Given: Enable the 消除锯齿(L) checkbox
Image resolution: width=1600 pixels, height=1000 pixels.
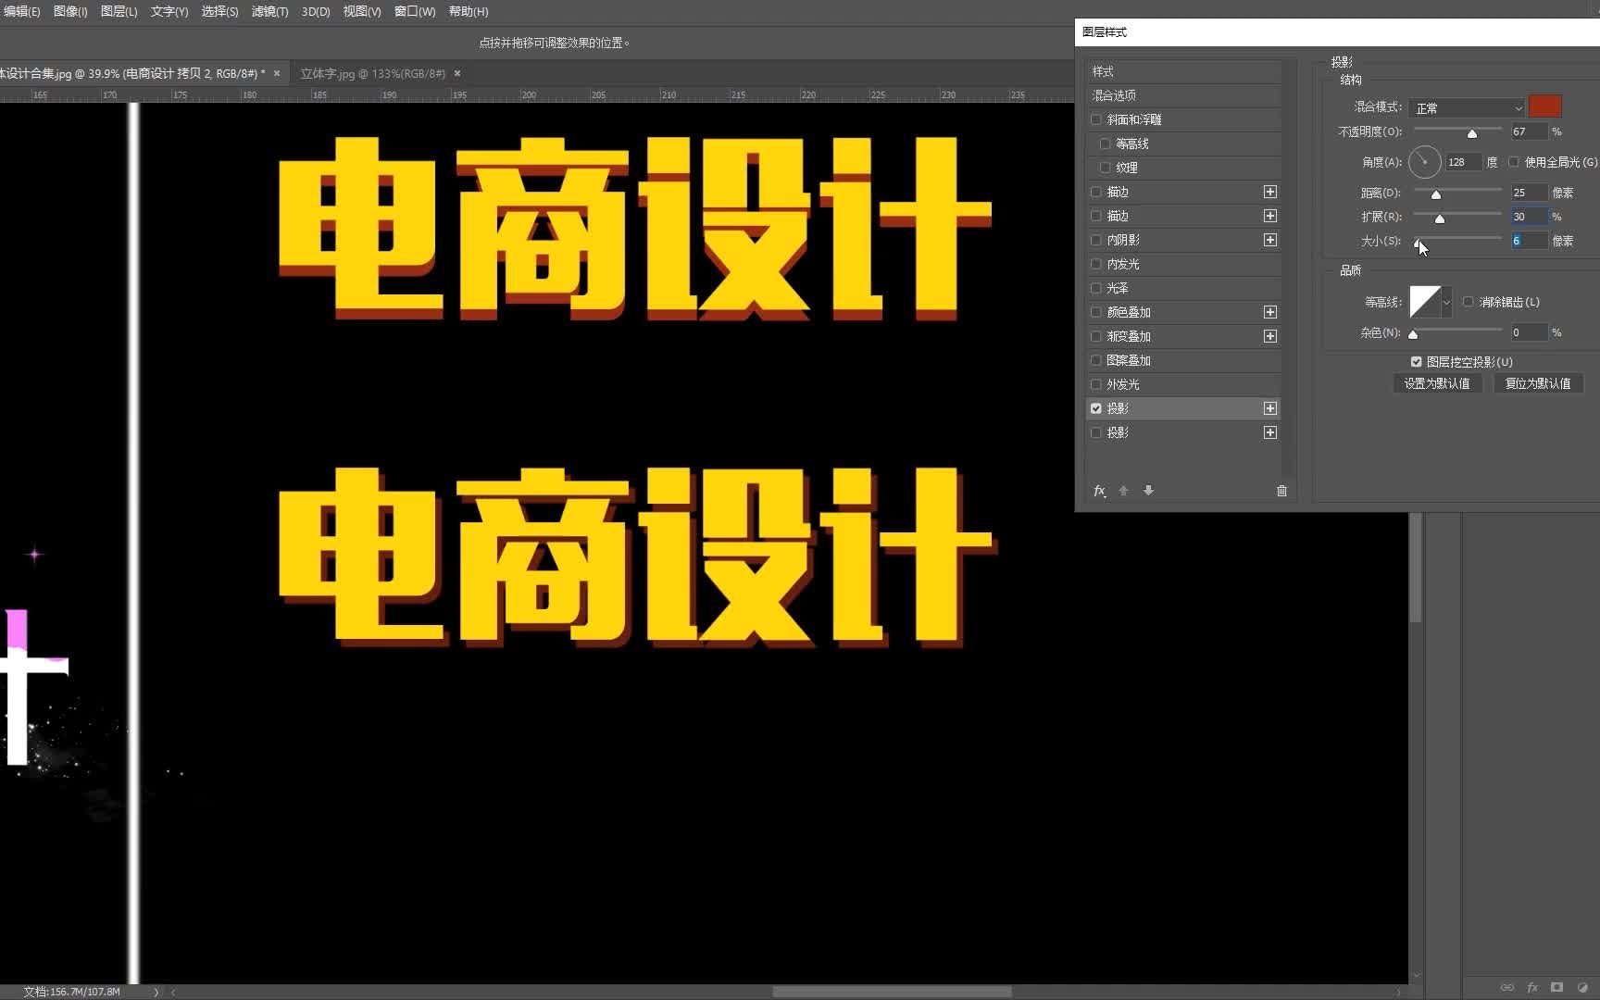Looking at the screenshot, I should tap(1468, 302).
